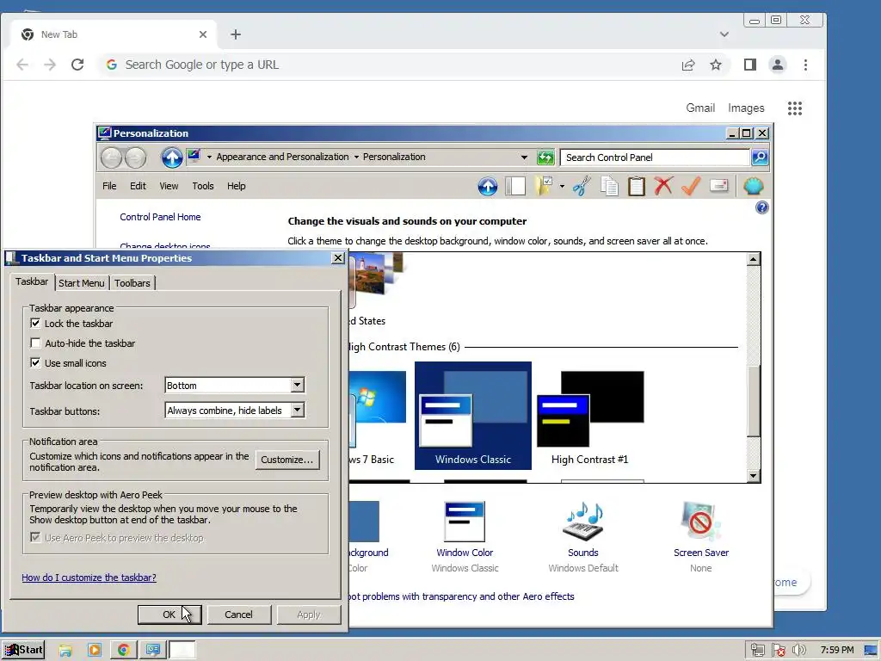881x661 pixels.
Task: Switch to the Toolbars tab
Action: [132, 283]
